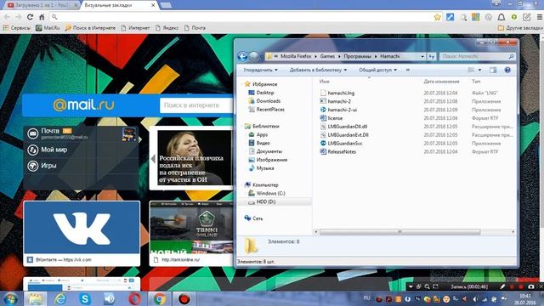544x306 pixels.
Task: Switch to the YouTube upload tab
Action: pyautogui.click(x=42, y=5)
